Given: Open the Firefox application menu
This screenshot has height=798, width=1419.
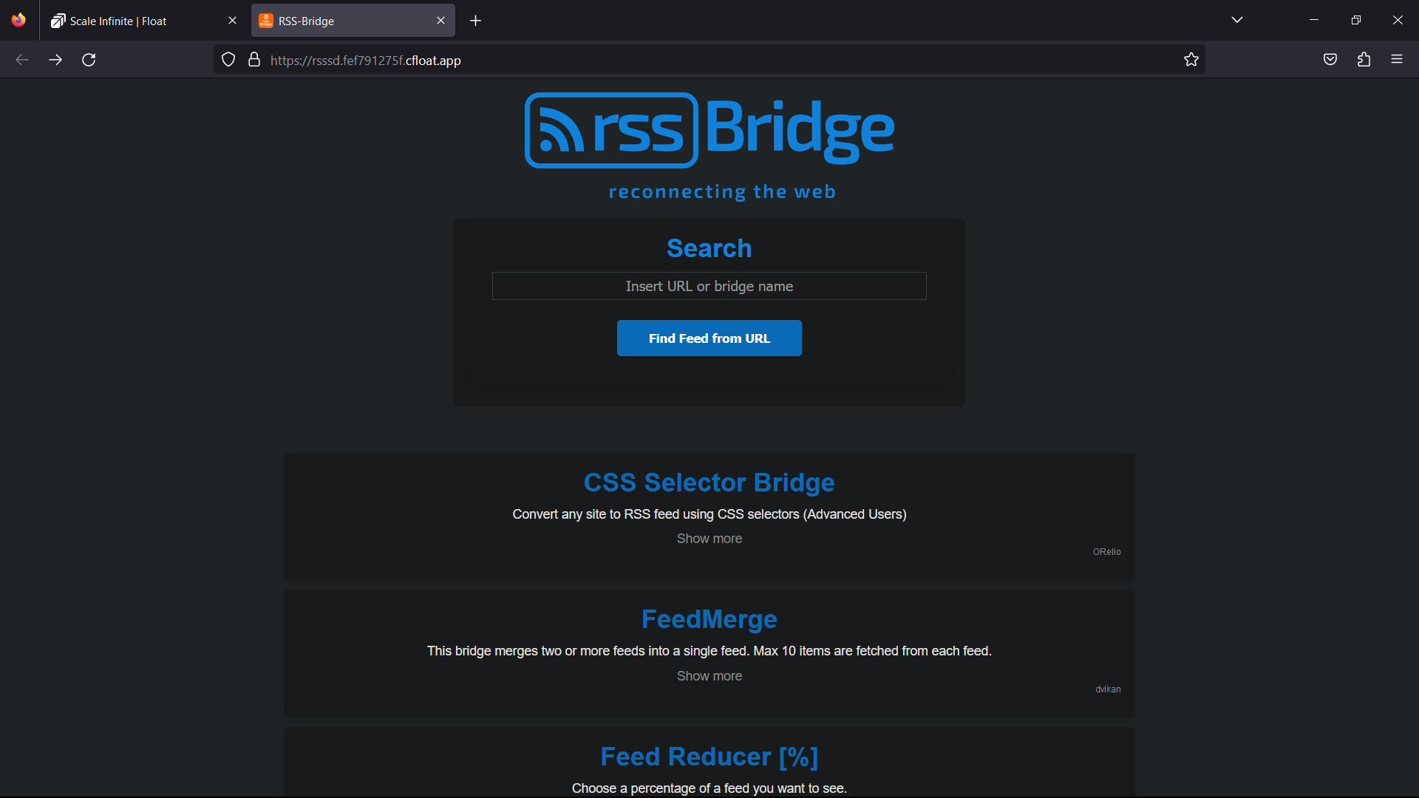Looking at the screenshot, I should [x=1397, y=60].
